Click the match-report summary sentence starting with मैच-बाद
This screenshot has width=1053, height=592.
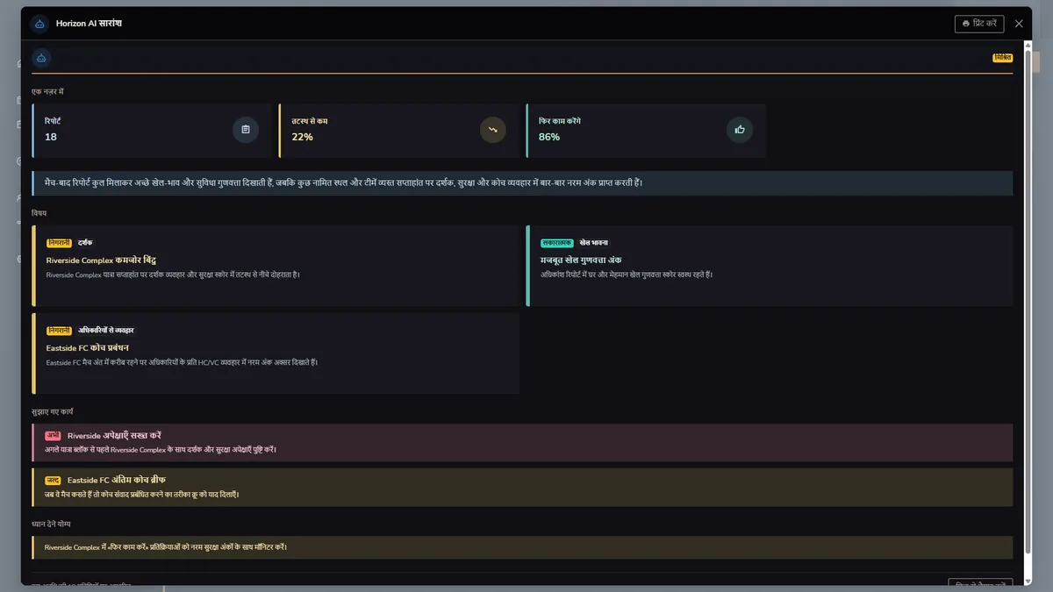point(344,182)
